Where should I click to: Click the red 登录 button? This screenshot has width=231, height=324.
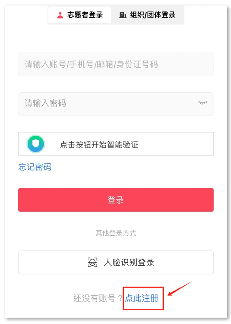(116, 200)
